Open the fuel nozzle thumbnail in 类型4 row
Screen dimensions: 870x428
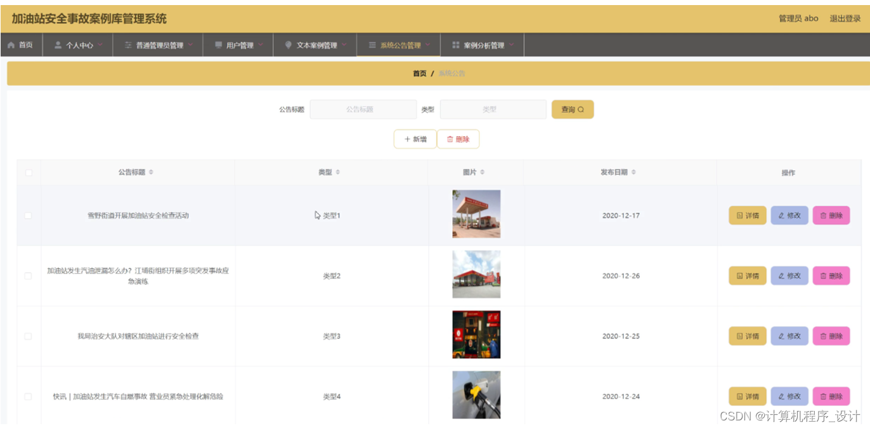pyautogui.click(x=476, y=394)
